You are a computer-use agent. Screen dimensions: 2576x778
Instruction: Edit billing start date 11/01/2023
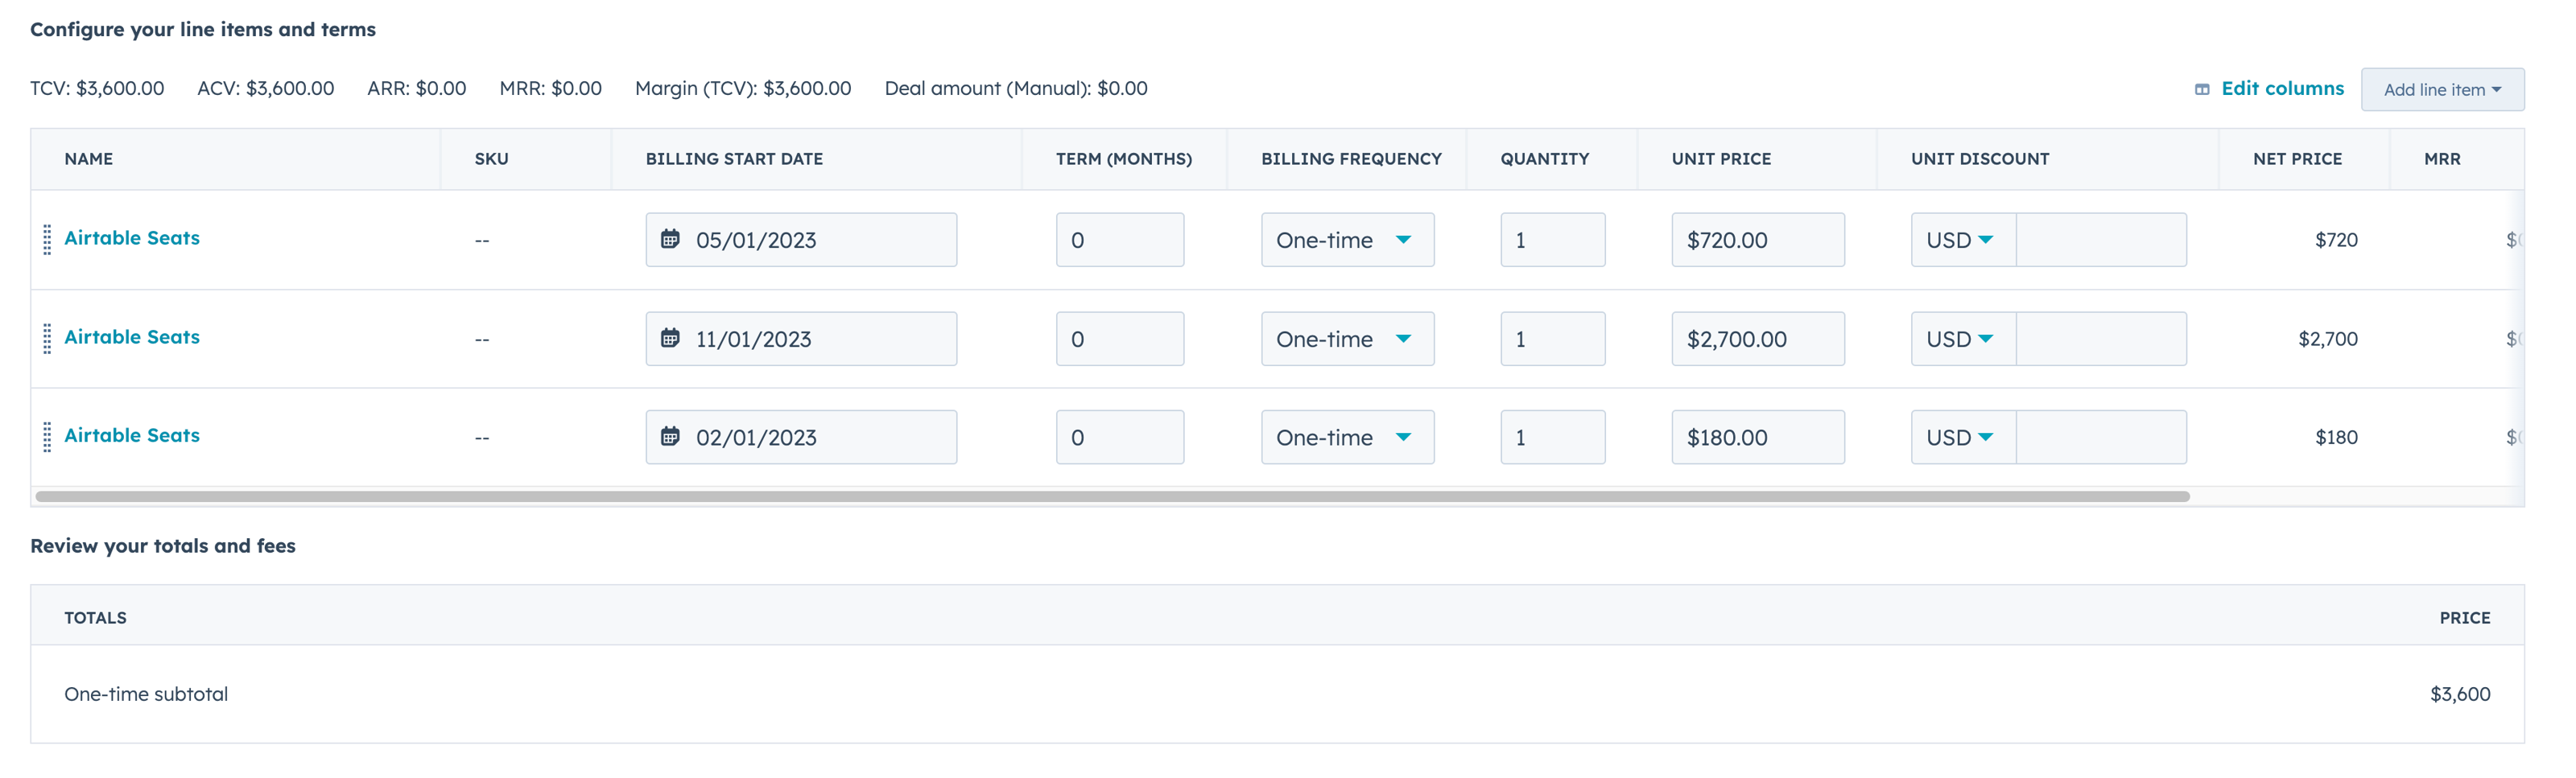(x=801, y=339)
